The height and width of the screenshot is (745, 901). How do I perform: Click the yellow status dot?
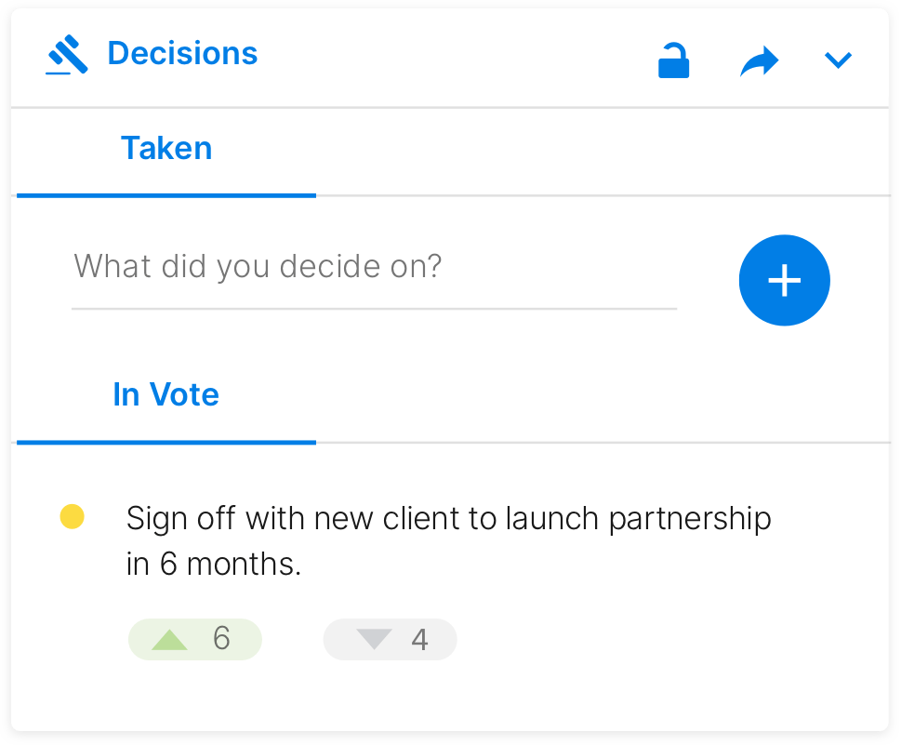point(73,516)
